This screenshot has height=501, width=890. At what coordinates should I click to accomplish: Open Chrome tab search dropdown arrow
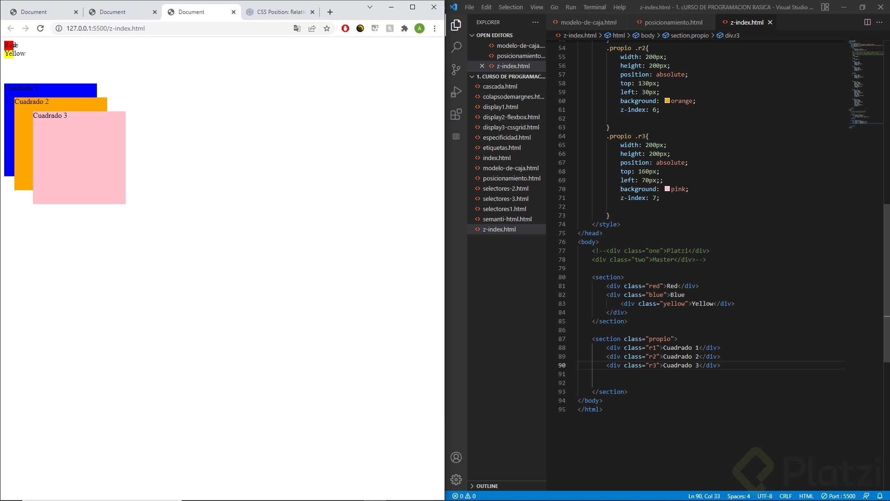click(x=369, y=7)
